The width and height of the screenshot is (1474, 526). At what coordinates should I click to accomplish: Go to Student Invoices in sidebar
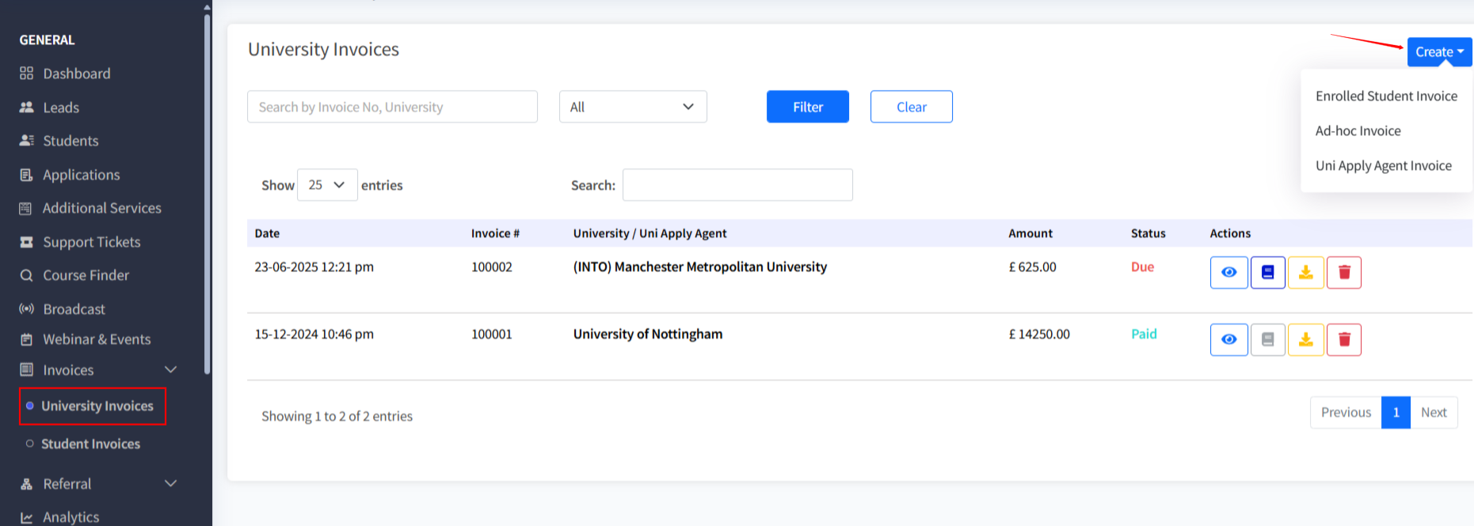tap(90, 445)
